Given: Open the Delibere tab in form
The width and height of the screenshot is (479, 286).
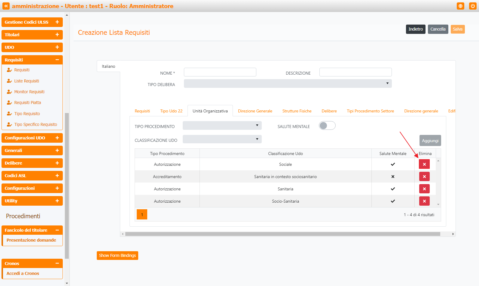Looking at the screenshot, I should tap(329, 111).
